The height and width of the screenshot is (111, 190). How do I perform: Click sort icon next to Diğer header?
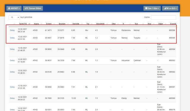click(x=165, y=24)
